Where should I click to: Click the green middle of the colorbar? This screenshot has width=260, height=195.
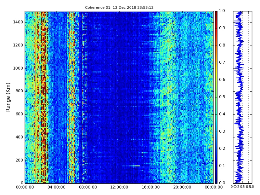pos(216,97)
